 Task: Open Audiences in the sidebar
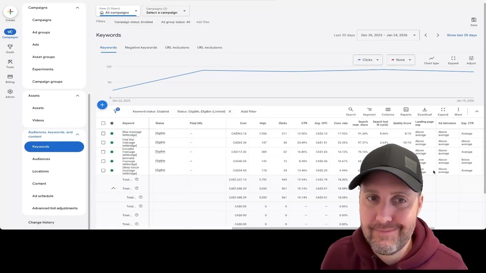41,159
